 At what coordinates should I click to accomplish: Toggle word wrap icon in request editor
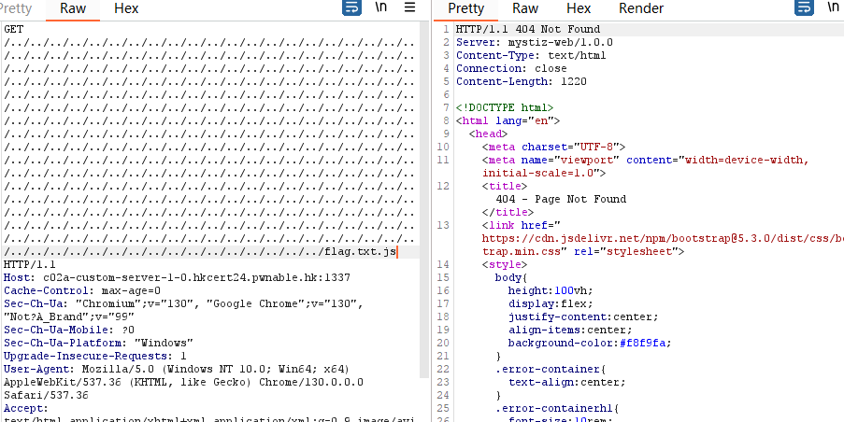click(351, 8)
